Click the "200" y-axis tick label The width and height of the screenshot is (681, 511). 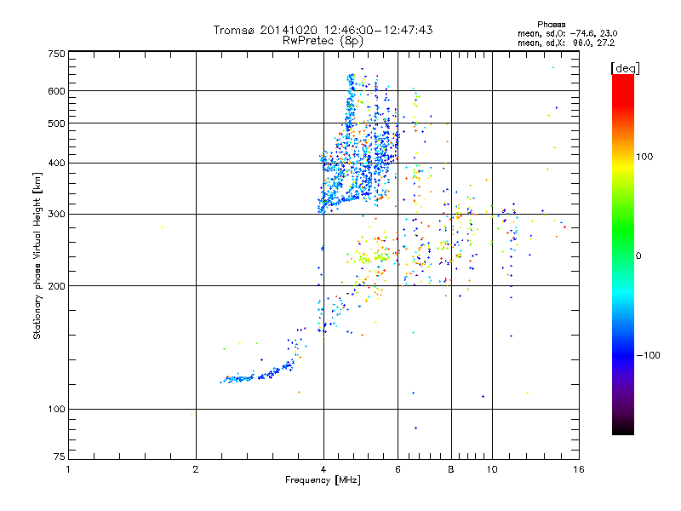(x=56, y=286)
